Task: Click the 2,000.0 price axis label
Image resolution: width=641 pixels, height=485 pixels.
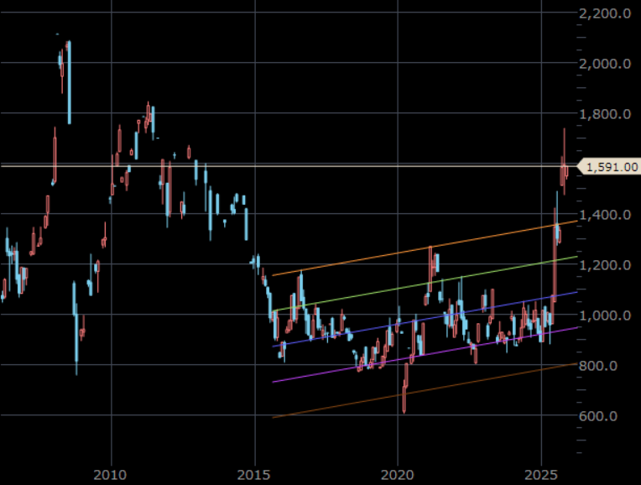Action: tap(608, 64)
